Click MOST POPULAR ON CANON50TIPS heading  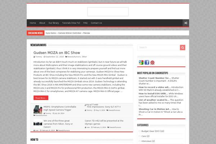click(153, 73)
